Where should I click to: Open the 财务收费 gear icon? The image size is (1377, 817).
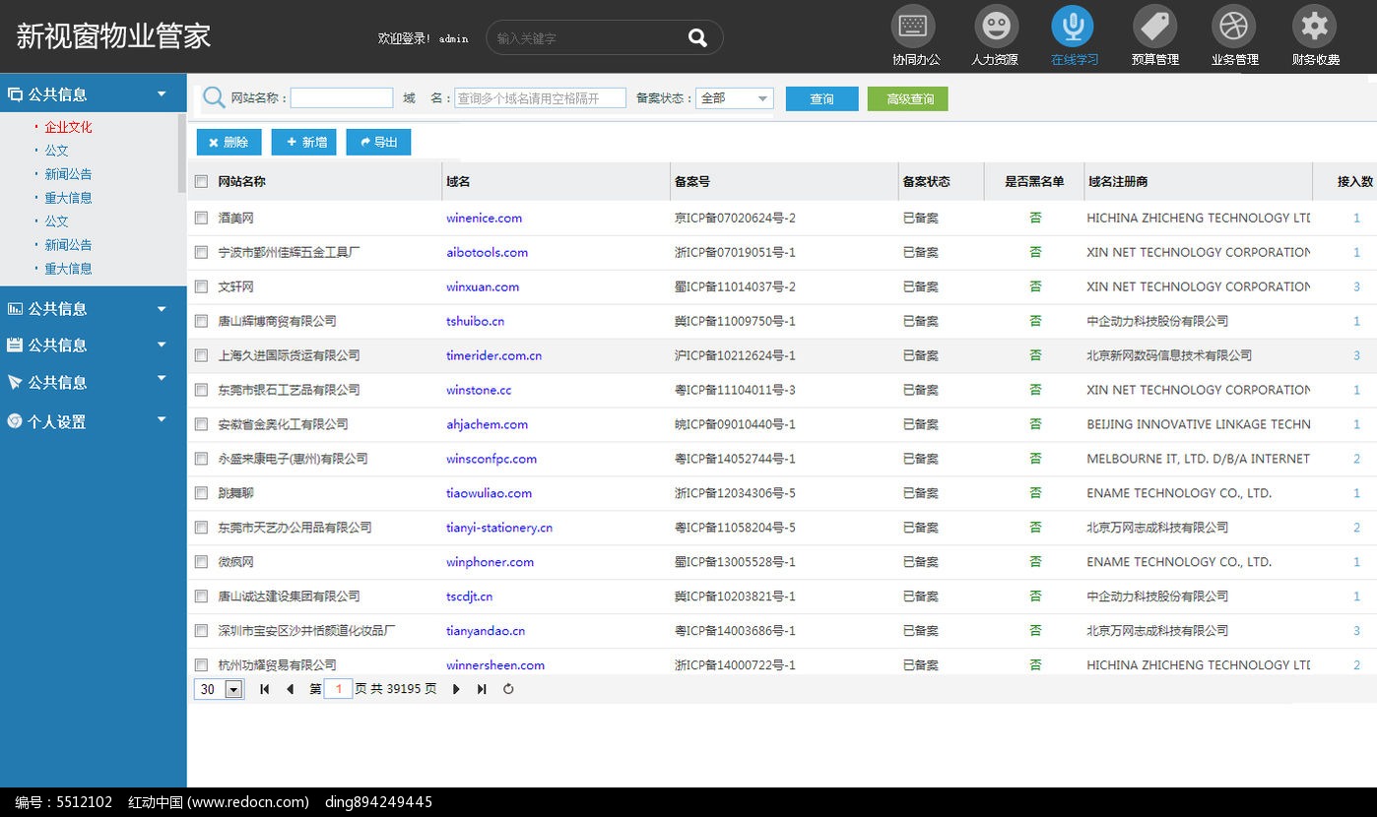1314,26
